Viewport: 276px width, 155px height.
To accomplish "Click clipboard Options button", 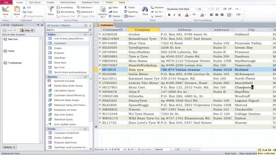I will pyautogui.click(x=9, y=147).
